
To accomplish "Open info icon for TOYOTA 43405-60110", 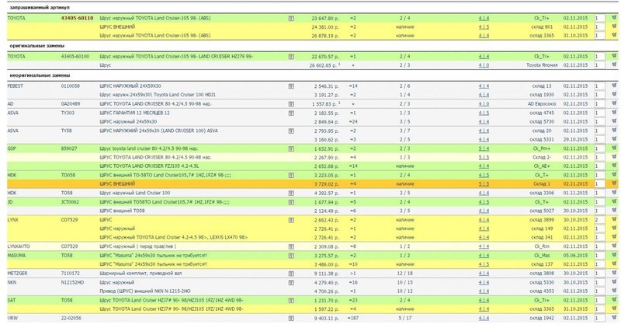I will (291, 18).
